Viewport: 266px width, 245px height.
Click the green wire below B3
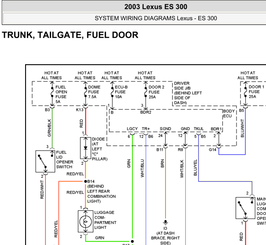[52, 128]
